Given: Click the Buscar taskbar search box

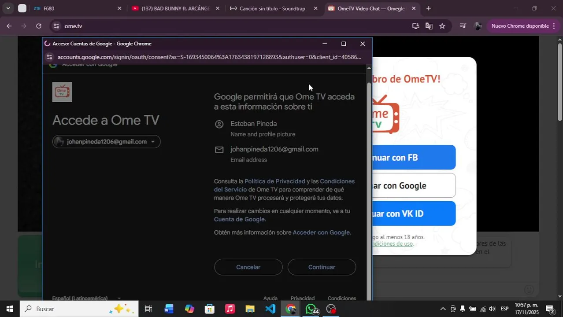Looking at the screenshot, I should coord(79,309).
